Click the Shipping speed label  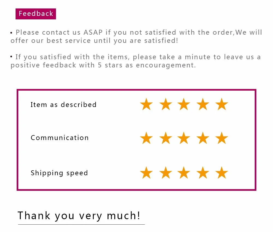tap(59, 173)
